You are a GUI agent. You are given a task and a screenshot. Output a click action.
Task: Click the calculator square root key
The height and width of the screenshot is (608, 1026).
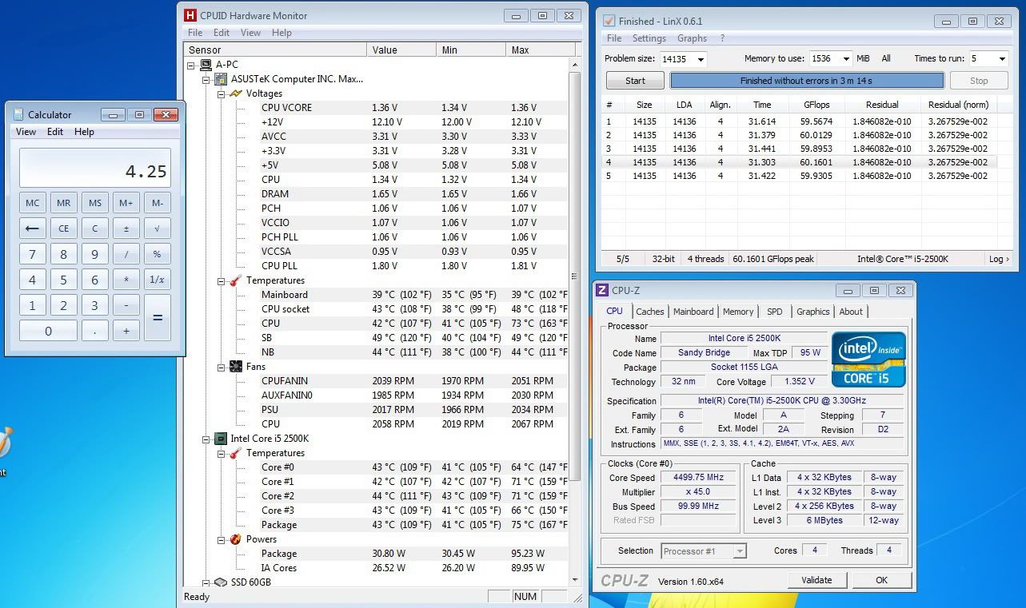pos(157,228)
